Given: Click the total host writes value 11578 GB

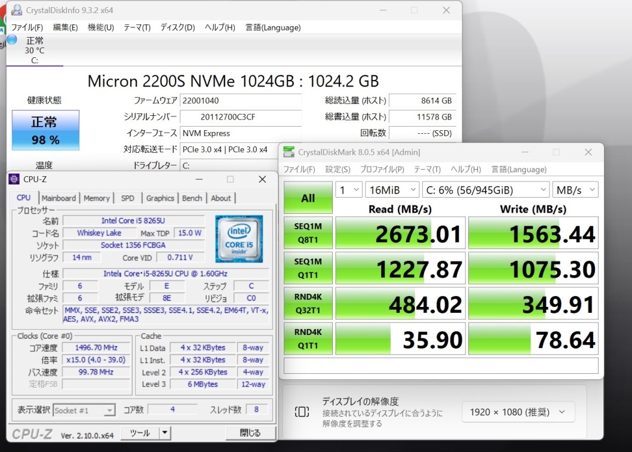Looking at the screenshot, I should [422, 117].
